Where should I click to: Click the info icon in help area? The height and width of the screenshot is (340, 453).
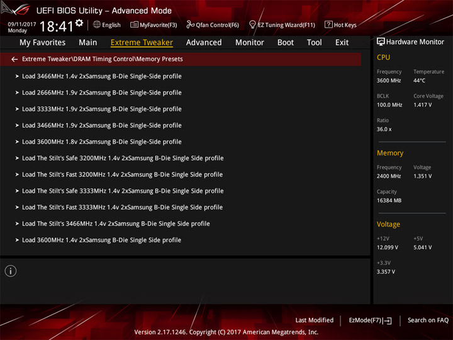click(11, 271)
